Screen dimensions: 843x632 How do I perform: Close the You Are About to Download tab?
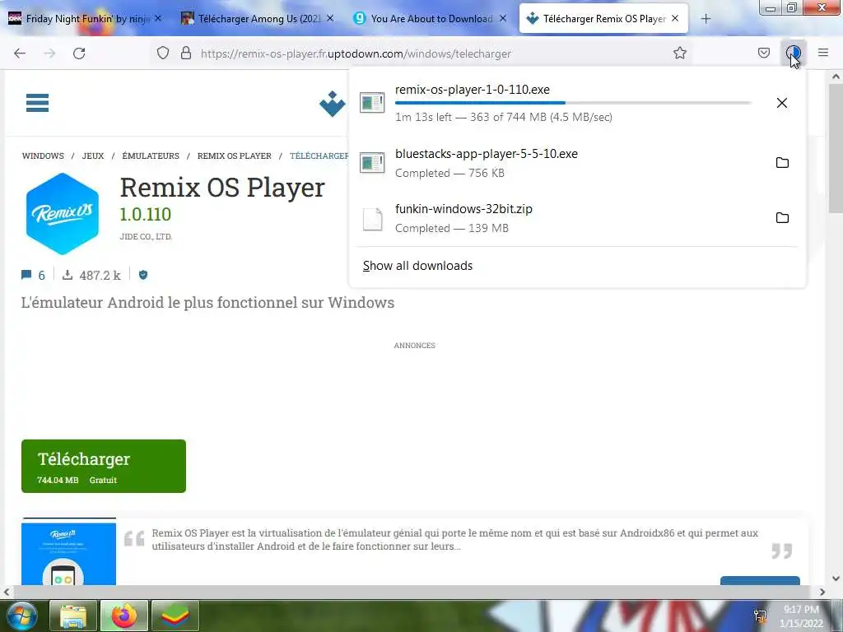(x=503, y=18)
